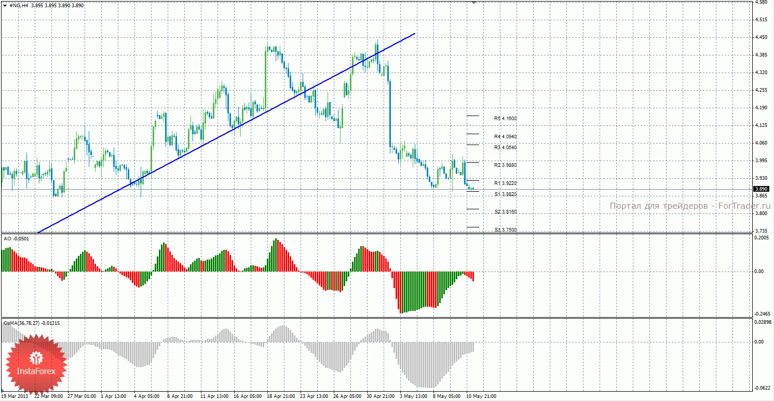Select the S2 3.8160 pivot label

[505, 212]
